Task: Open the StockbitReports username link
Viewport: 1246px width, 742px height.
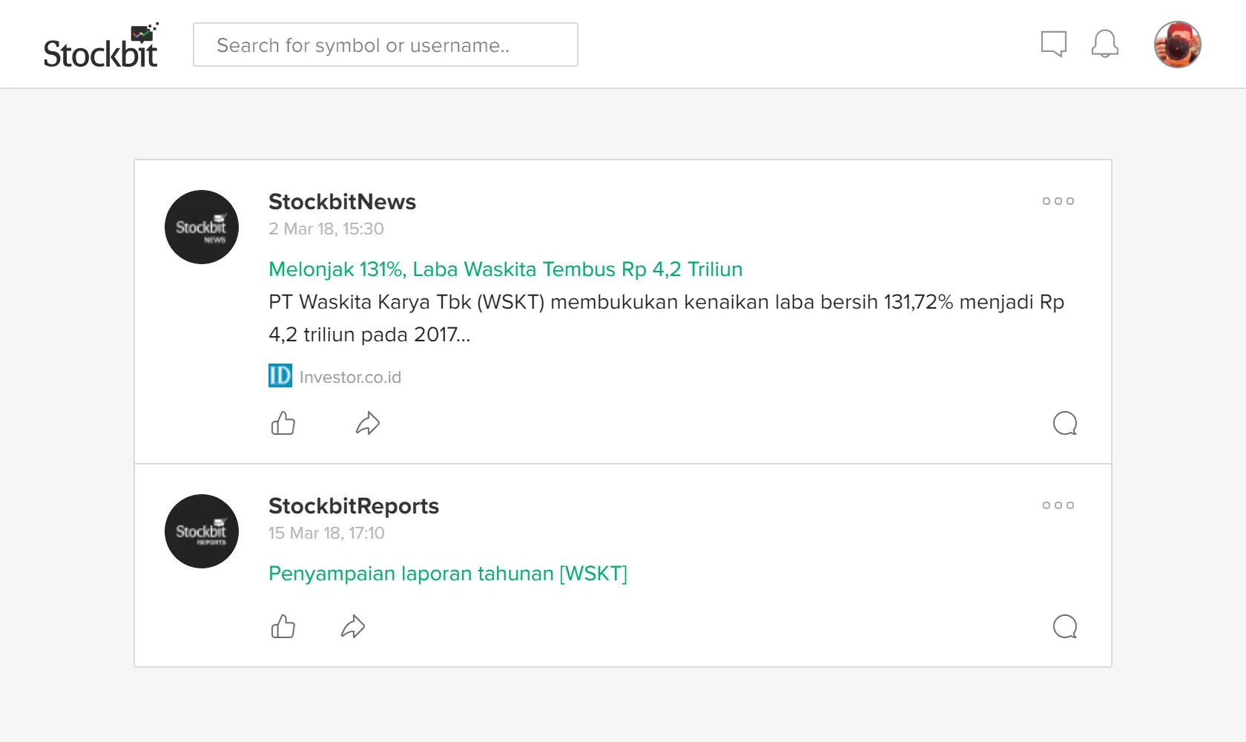Action: (x=354, y=506)
